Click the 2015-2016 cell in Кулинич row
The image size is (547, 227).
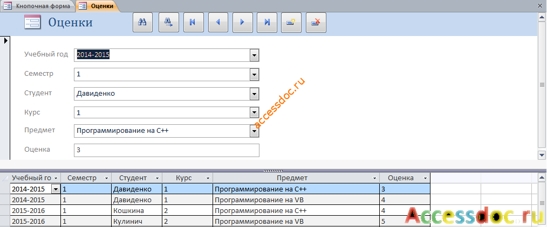coord(35,222)
